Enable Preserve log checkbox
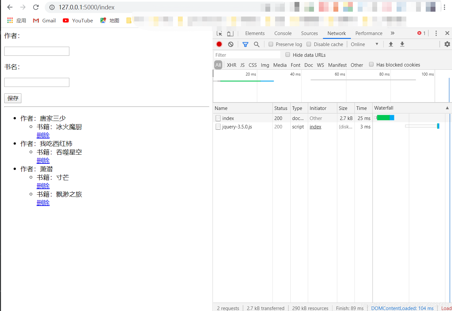The width and height of the screenshot is (452, 311). 271,44
